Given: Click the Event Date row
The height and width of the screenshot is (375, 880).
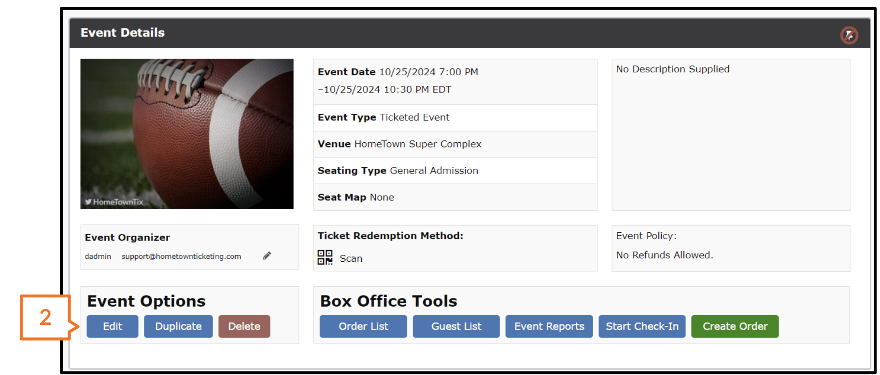Looking at the screenshot, I should coord(455,81).
